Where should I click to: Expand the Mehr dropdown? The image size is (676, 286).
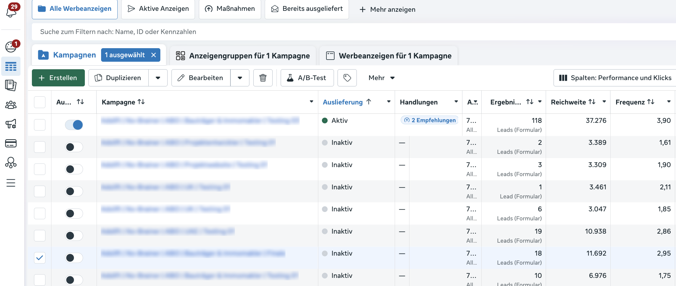[381, 78]
